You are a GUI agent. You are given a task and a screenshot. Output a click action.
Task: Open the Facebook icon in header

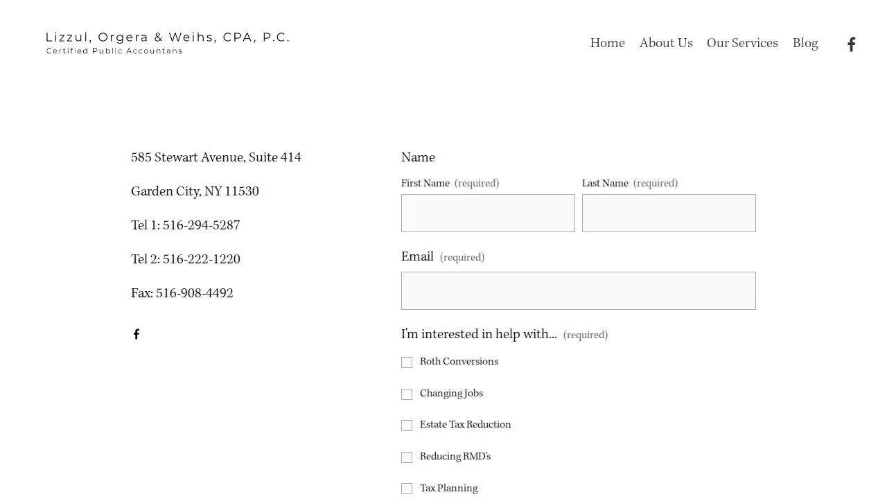pos(852,44)
